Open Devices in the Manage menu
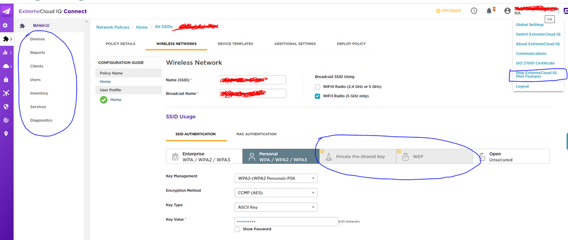This screenshot has width=568, height=240. click(x=38, y=39)
